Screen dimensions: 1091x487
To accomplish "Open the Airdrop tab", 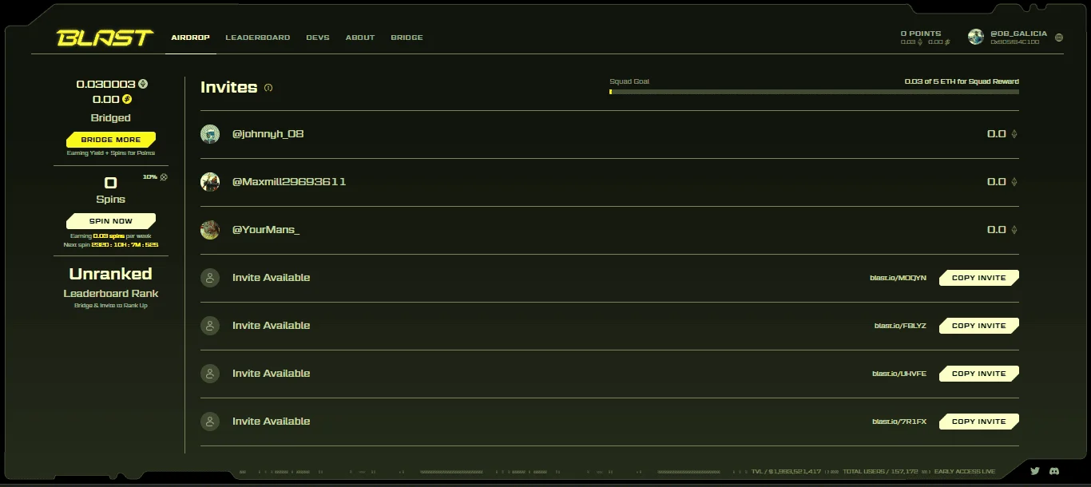I will 191,38.
